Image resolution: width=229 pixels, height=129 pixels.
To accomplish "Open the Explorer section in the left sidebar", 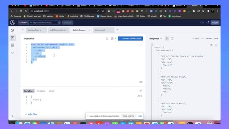I will (13, 38).
